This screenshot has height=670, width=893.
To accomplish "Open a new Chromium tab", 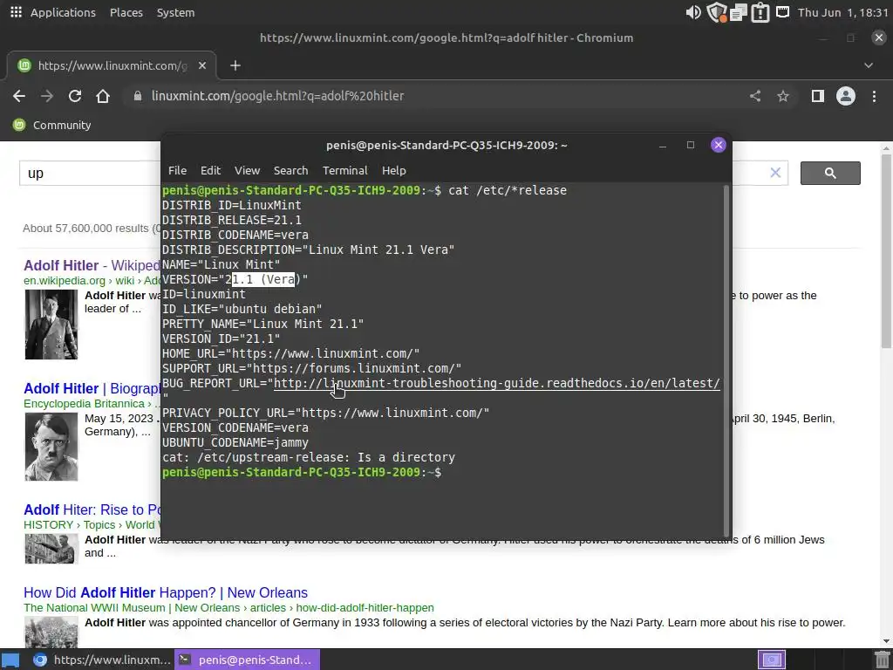I will (x=235, y=65).
